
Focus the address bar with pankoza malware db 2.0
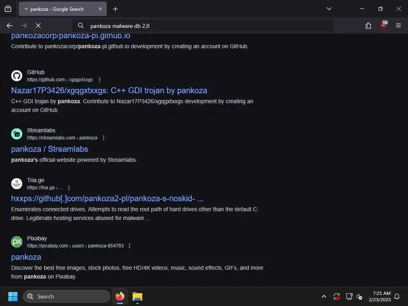coord(203,26)
